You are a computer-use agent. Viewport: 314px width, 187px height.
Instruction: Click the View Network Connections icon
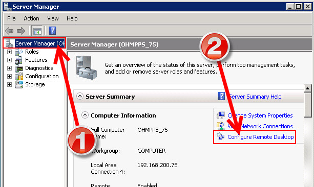[221, 126]
